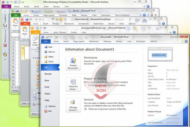Open the LiveSino notebook in OneNote sidebar
Image resolution: width=190 pixels, height=127 pixels.
pyautogui.click(x=5, y=21)
